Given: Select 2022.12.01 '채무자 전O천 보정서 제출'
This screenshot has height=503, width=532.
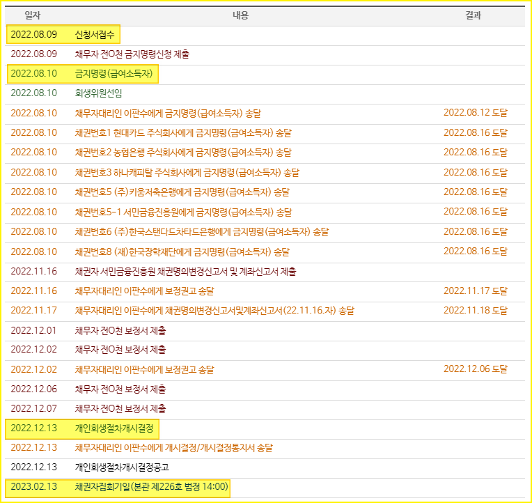Looking at the screenshot, I should pos(120,331).
